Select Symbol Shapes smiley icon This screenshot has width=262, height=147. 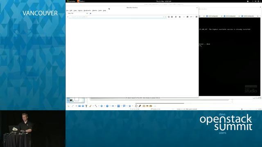(107, 106)
